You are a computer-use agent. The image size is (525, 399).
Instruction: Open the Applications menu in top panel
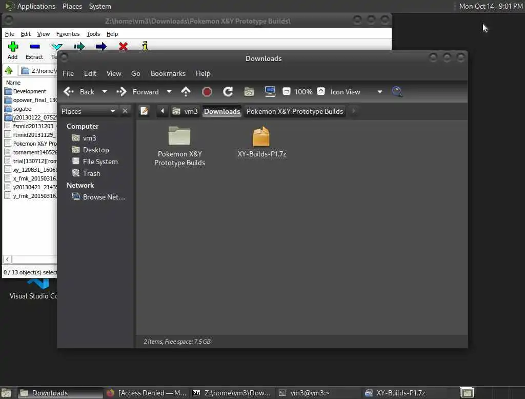30,6
